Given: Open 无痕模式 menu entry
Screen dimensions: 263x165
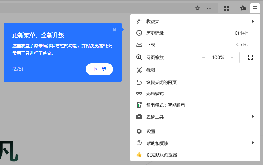Looking at the screenshot, I should pos(195,94).
